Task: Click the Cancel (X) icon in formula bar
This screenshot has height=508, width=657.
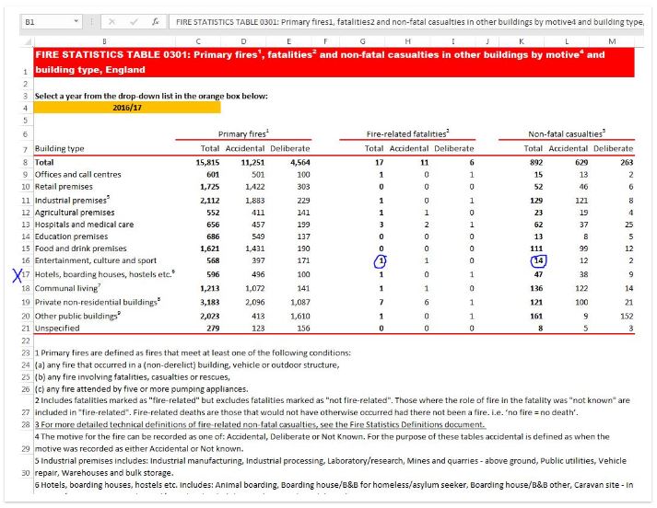Action: tap(111, 22)
